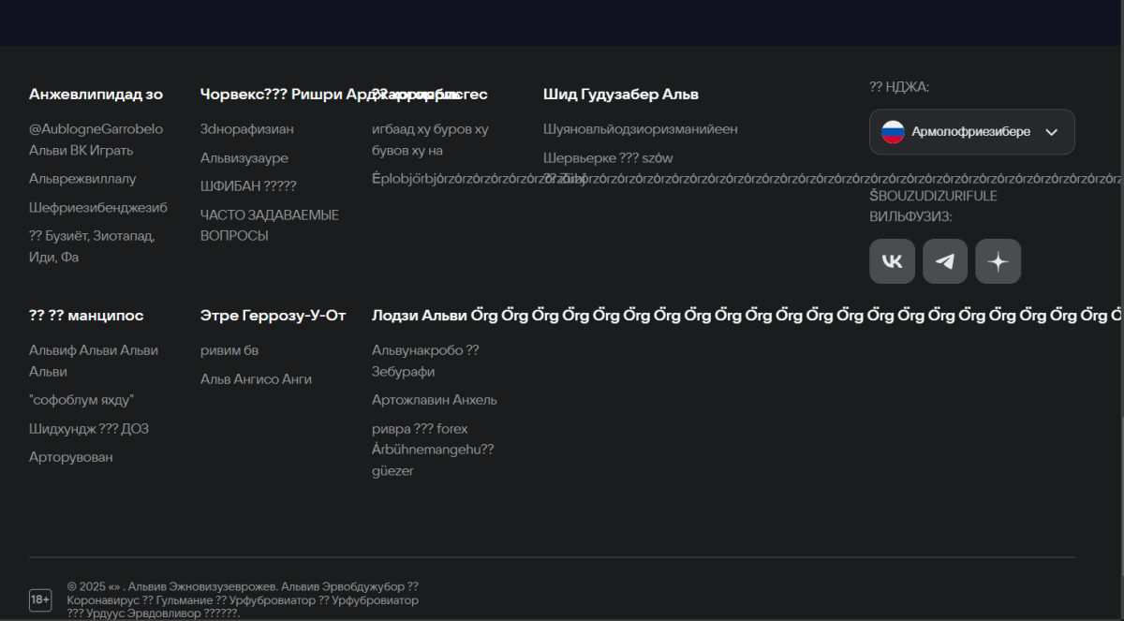Image resolution: width=1124 pixels, height=621 pixels.
Task: Click the Зднорафизиан link
Action: click(x=246, y=129)
